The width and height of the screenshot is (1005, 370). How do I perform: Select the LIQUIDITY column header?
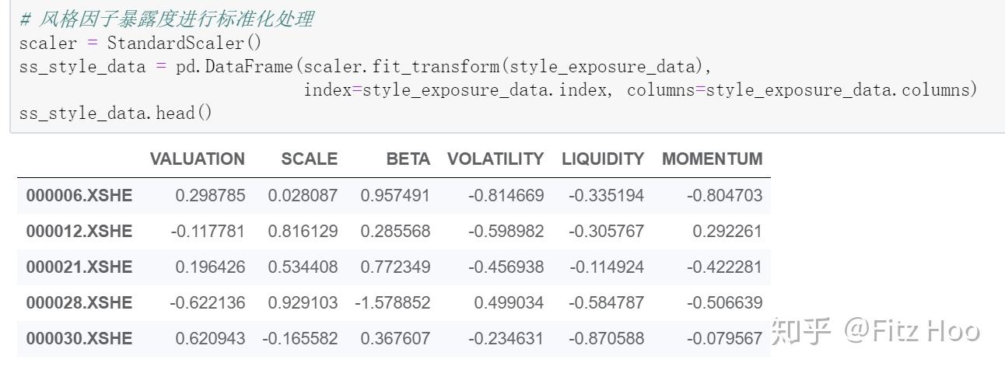603,159
